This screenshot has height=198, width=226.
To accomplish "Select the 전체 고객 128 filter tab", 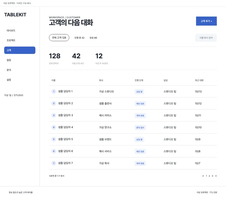I will pos(59,37).
